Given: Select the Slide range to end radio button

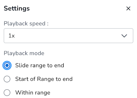Looking at the screenshot, I should tap(7, 65).
